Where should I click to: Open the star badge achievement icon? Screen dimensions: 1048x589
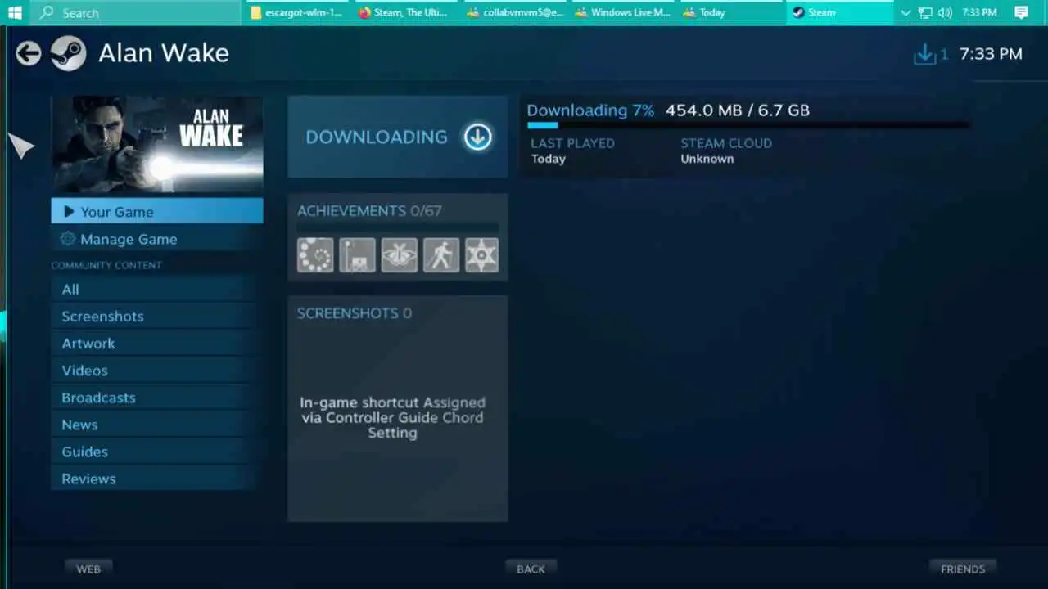[x=481, y=254]
